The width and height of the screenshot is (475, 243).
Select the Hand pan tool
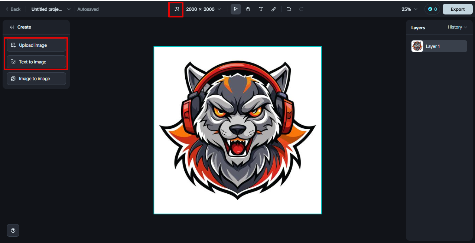248,9
